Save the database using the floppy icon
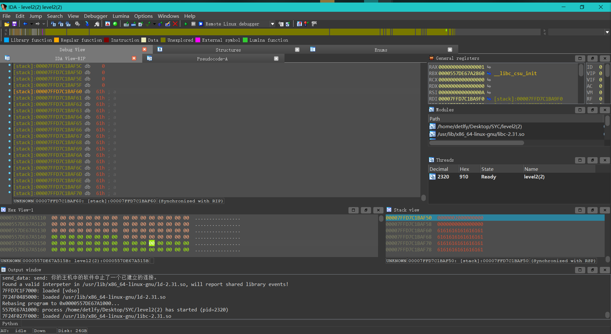The height and width of the screenshot is (334, 611). coord(14,24)
